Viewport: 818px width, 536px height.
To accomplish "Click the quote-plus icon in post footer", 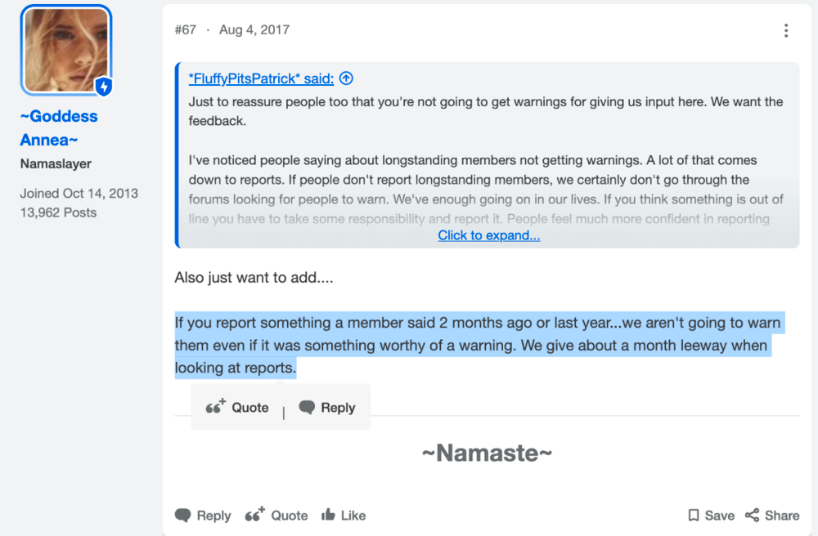I will 255,515.
